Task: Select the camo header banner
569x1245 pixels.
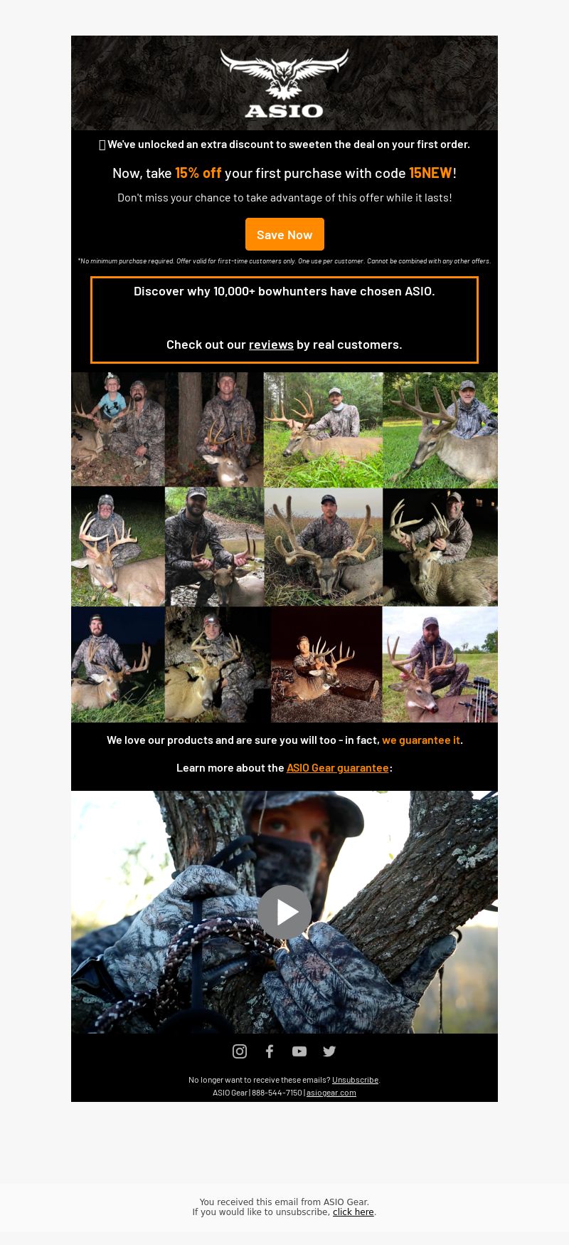Action: (284, 83)
